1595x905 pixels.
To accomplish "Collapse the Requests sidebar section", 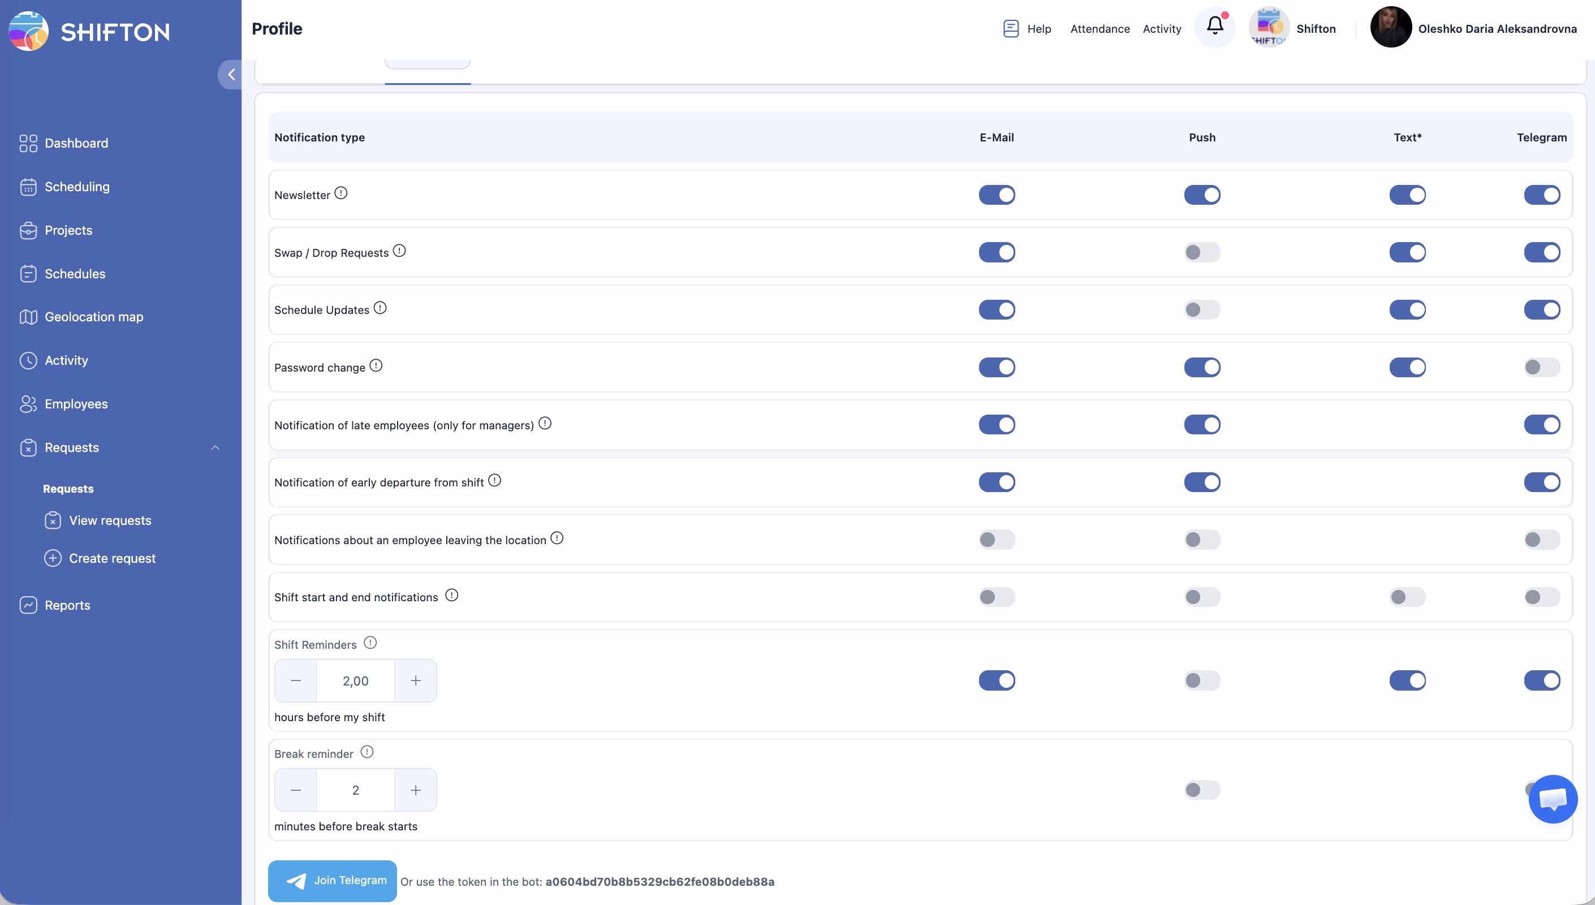I will [215, 447].
